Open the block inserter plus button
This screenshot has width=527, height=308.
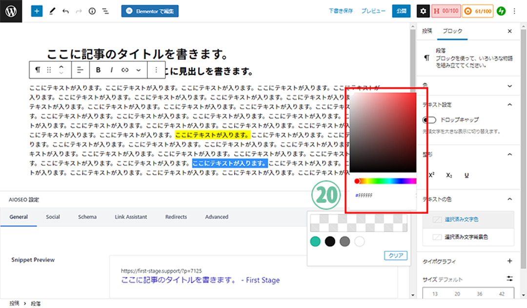tap(37, 11)
